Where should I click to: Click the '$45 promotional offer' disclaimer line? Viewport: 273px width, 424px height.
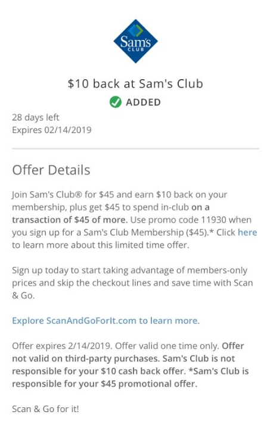[x=104, y=384]
